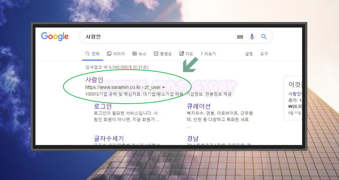Switch to the 지도 tab
Image resolution: width=339 pixels, height=180 pixels.
[x=186, y=54]
